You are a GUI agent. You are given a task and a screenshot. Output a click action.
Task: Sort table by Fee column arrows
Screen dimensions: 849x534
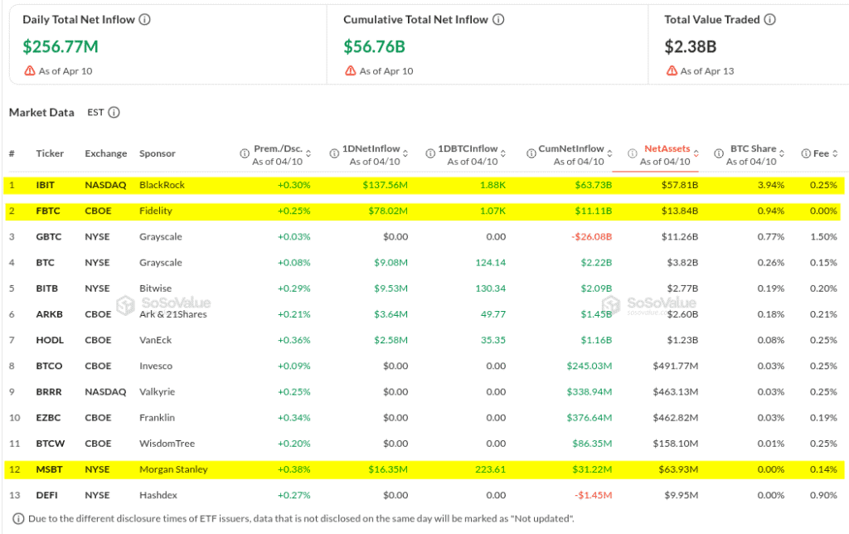[835, 154]
